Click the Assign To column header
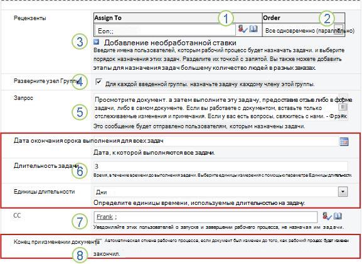This screenshot has width=362, height=264. pyautogui.click(x=178, y=18)
